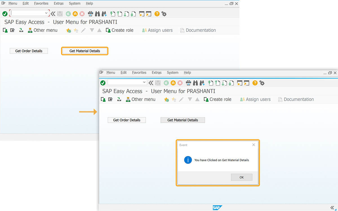Screen dimensions: 338x211
Task: Click Create New Session icon in front window
Action: (x=240, y=83)
